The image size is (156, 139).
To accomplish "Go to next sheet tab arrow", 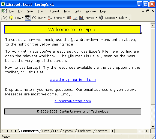I will point(11,131).
